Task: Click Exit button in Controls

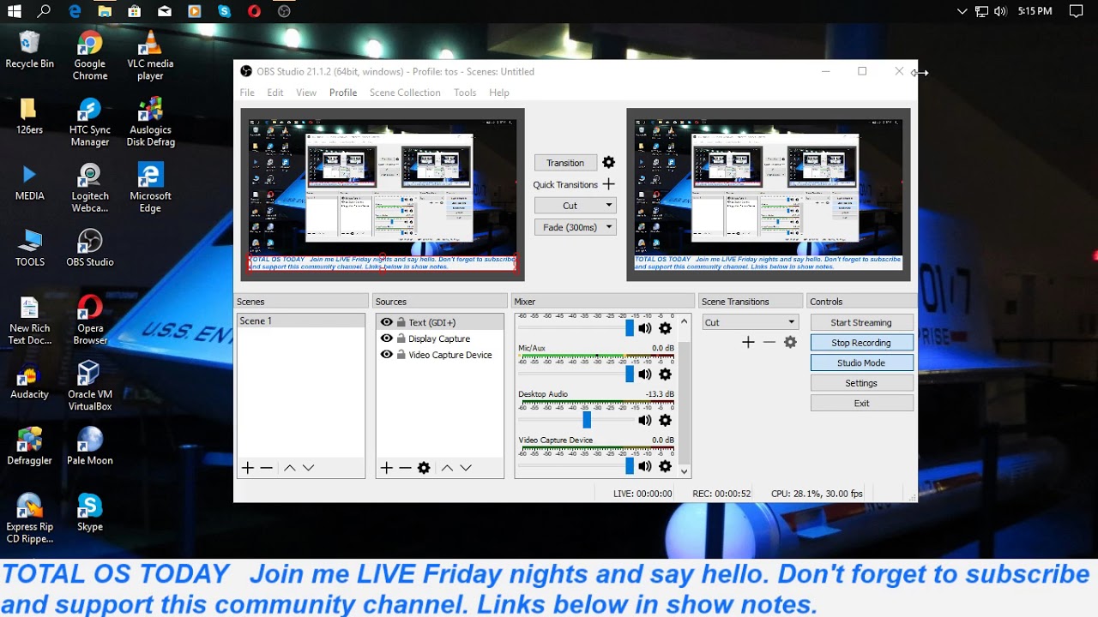Action: [861, 403]
